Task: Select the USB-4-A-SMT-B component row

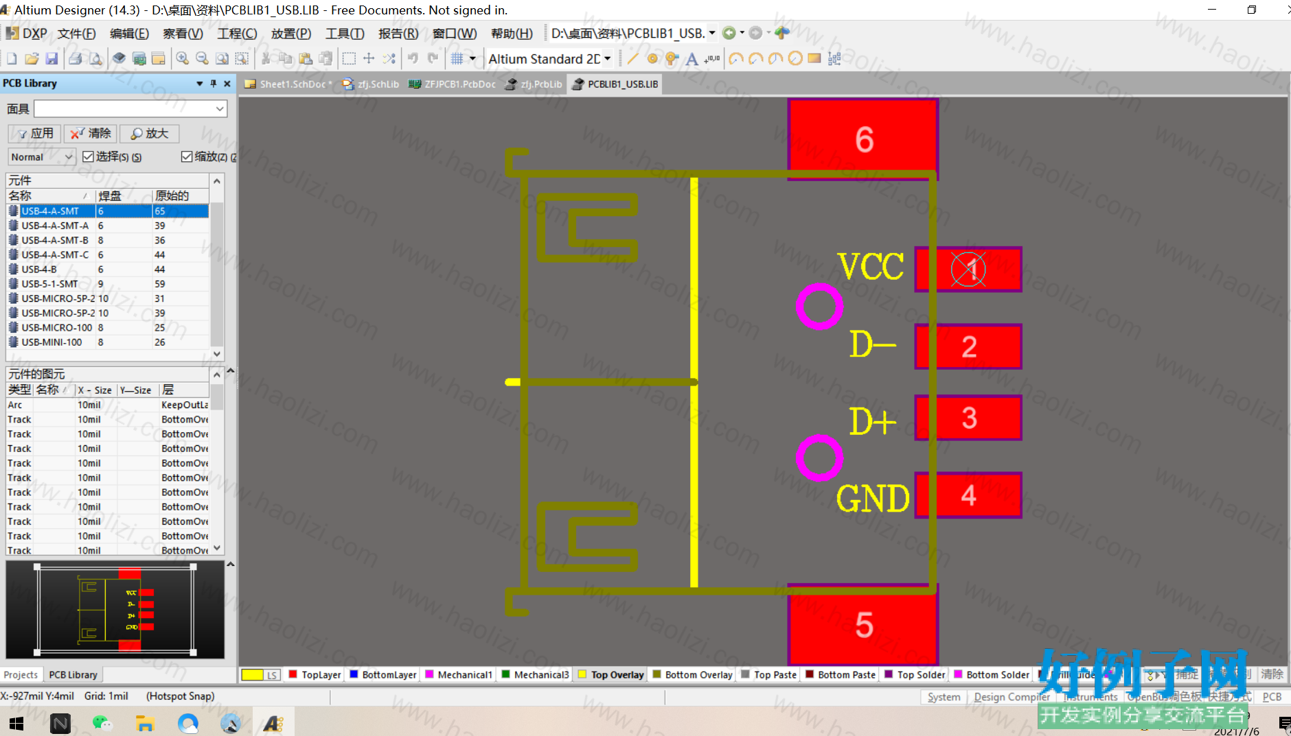Action: [108, 240]
